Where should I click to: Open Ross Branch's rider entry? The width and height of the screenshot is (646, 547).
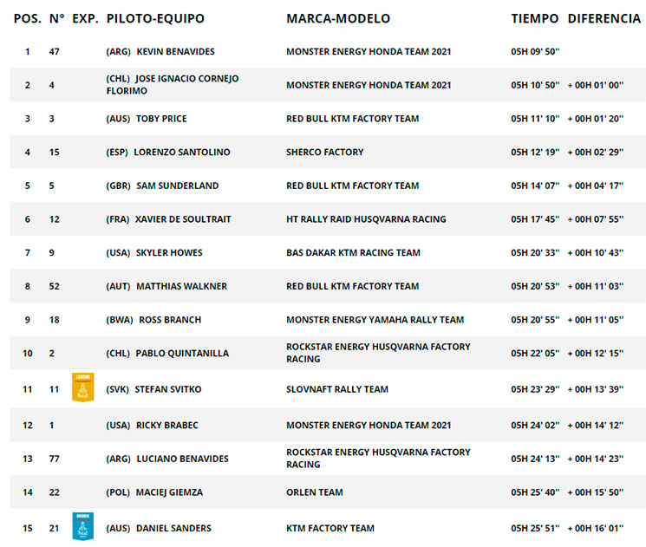pyautogui.click(x=170, y=320)
